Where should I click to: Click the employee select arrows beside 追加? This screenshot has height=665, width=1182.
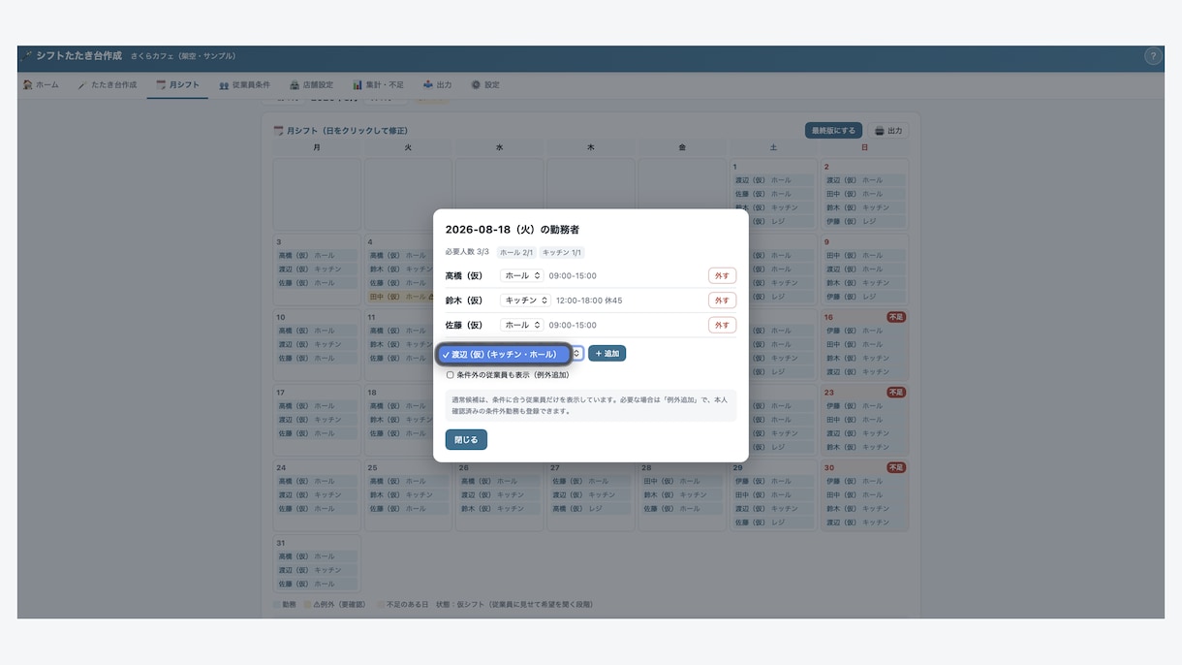(x=576, y=354)
